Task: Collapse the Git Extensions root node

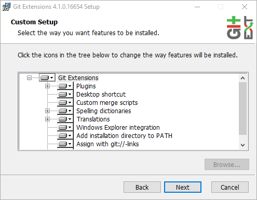Action: (x=29, y=78)
